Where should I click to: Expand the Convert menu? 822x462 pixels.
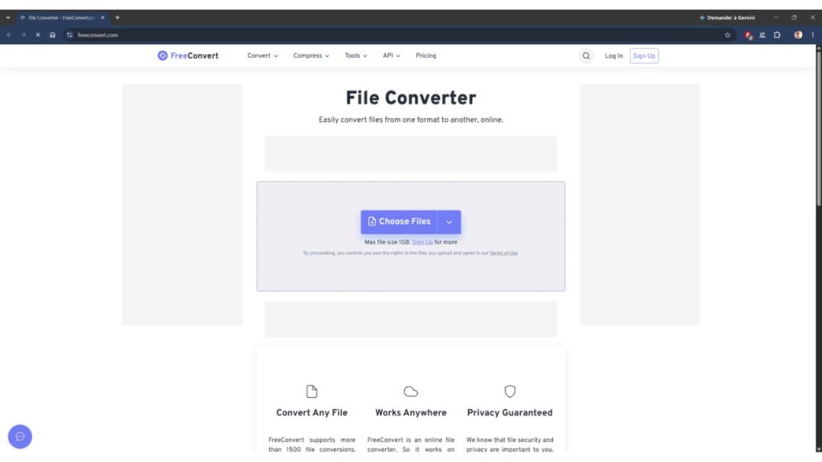(x=262, y=55)
